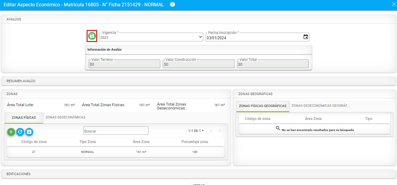Go to next page of zonas
This screenshot has width=397, height=185.
click(220, 131)
